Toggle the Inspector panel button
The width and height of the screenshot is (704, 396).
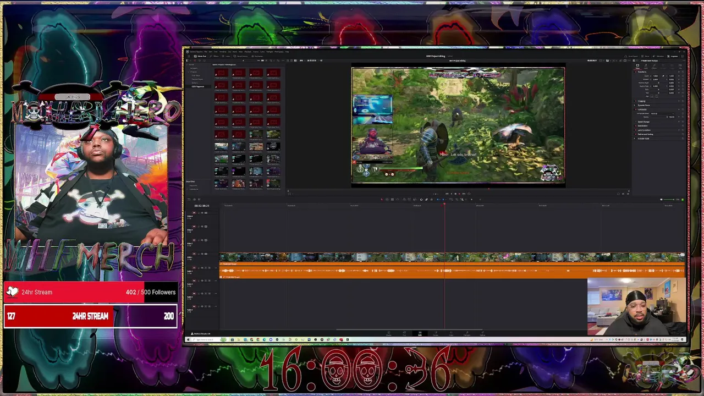(674, 56)
